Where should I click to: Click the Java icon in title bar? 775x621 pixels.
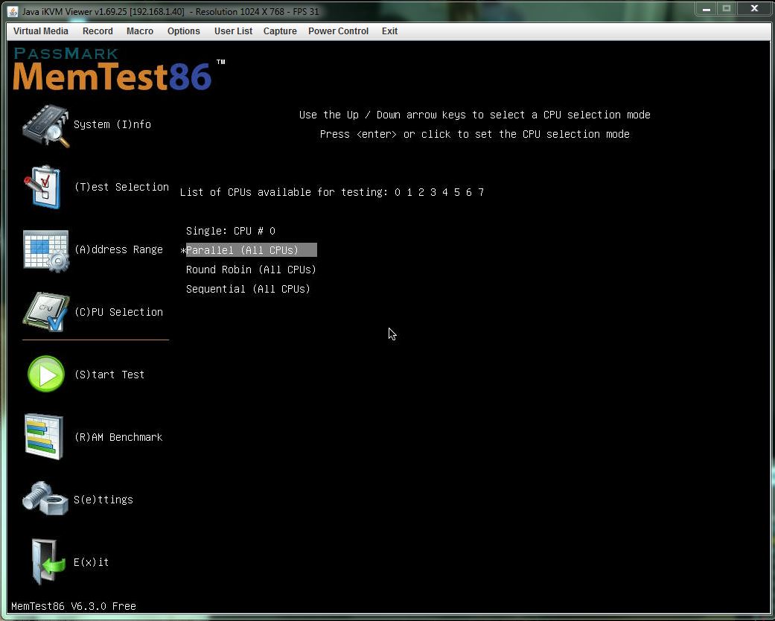13,11
